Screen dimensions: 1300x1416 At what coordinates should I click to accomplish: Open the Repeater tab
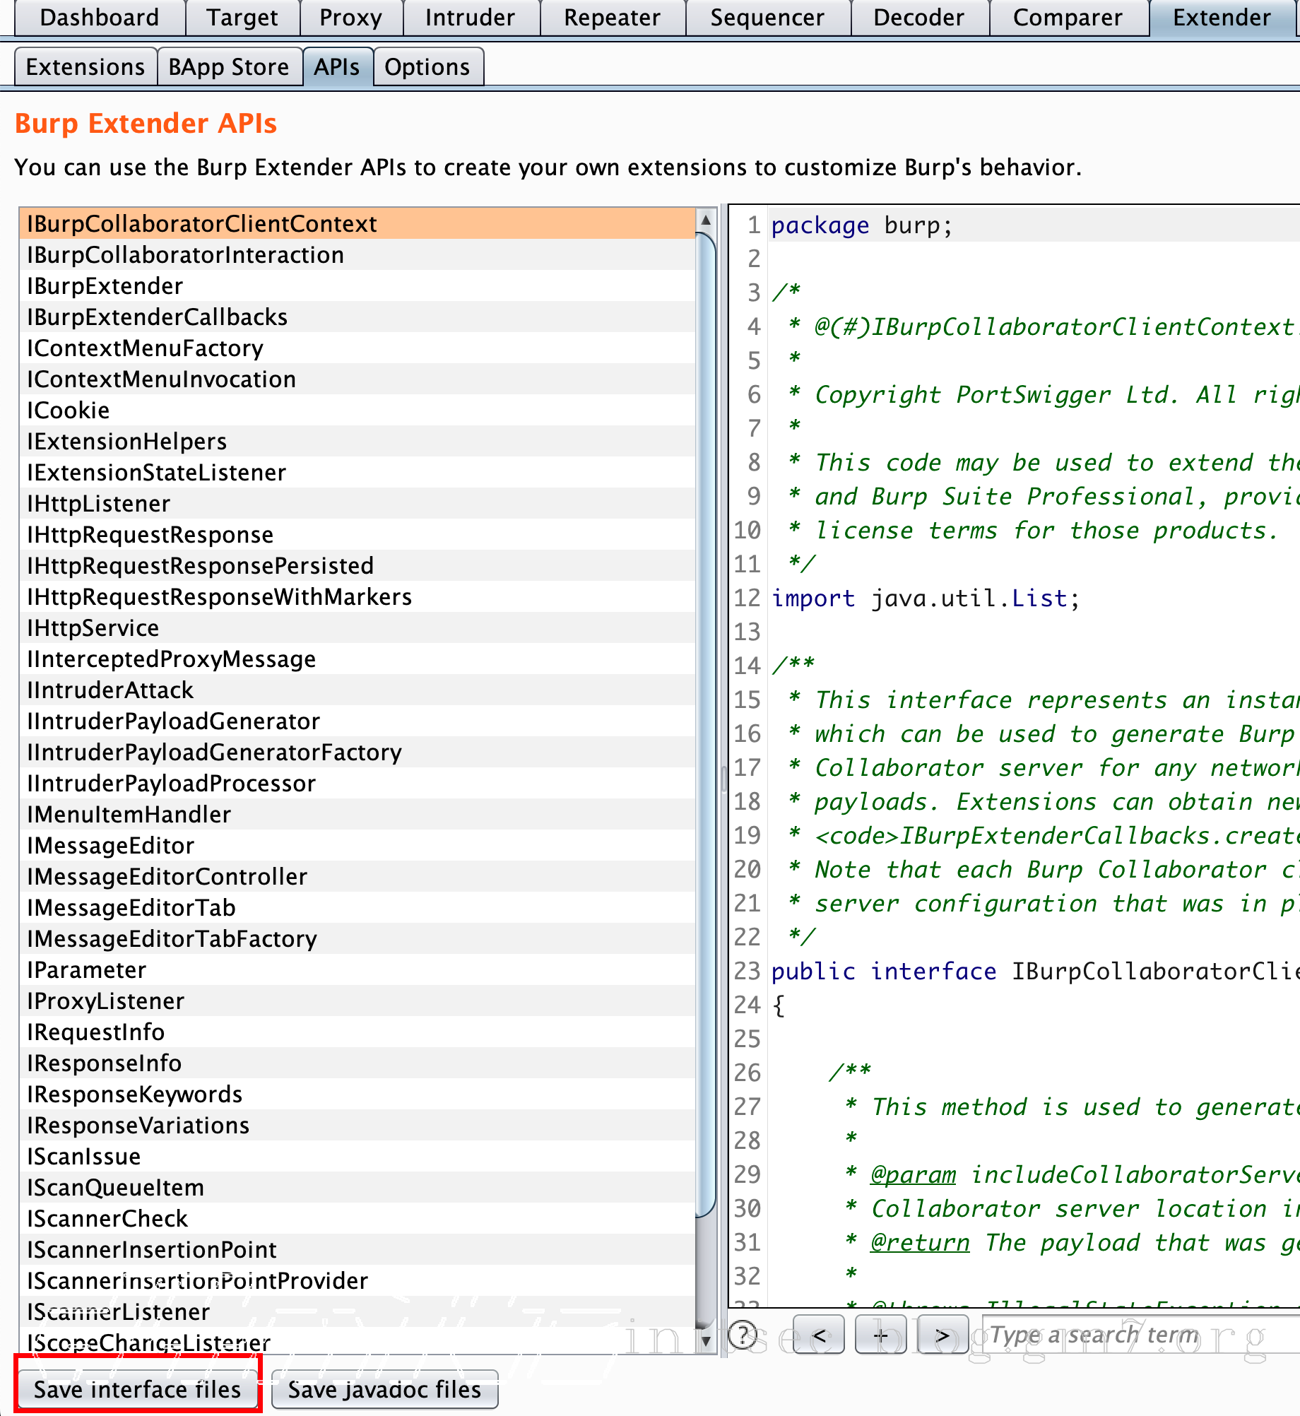pos(612,18)
